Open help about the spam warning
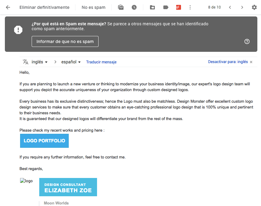Image resolution: width=261 pixels, height=206 pixels. click(247, 41)
